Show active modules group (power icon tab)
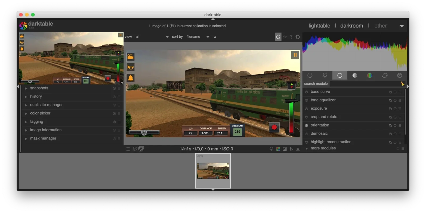 pos(310,76)
